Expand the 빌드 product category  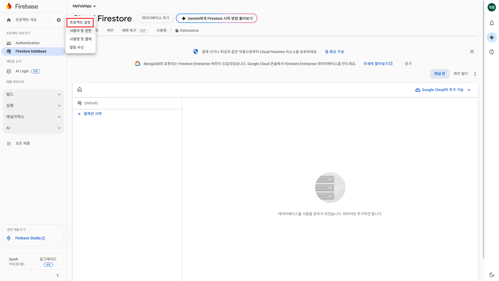(x=33, y=94)
